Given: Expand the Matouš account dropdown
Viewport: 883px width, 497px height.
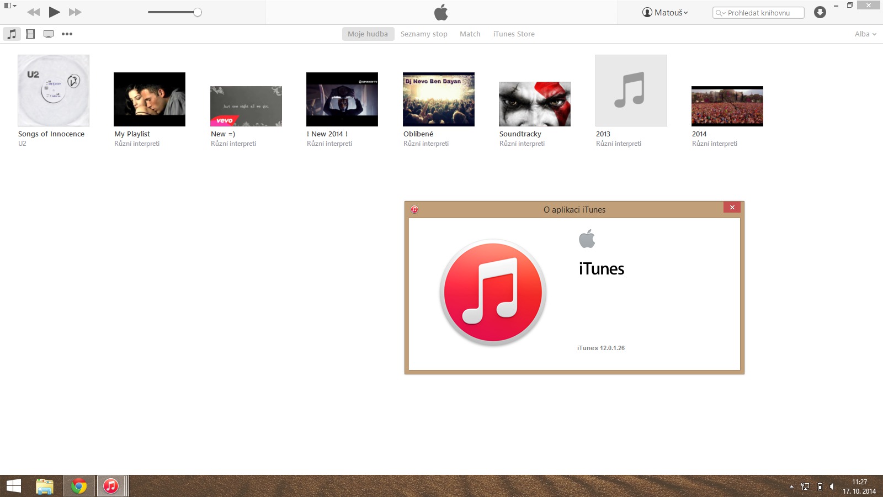Looking at the screenshot, I should [x=665, y=12].
